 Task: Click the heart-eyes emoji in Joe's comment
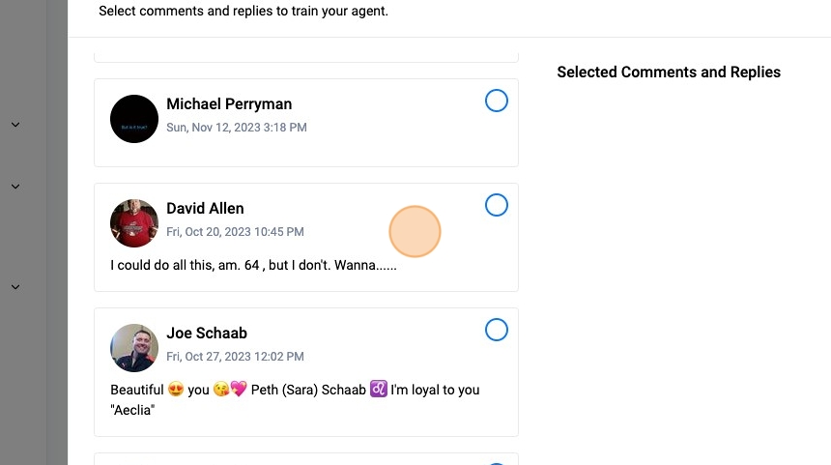tap(175, 390)
